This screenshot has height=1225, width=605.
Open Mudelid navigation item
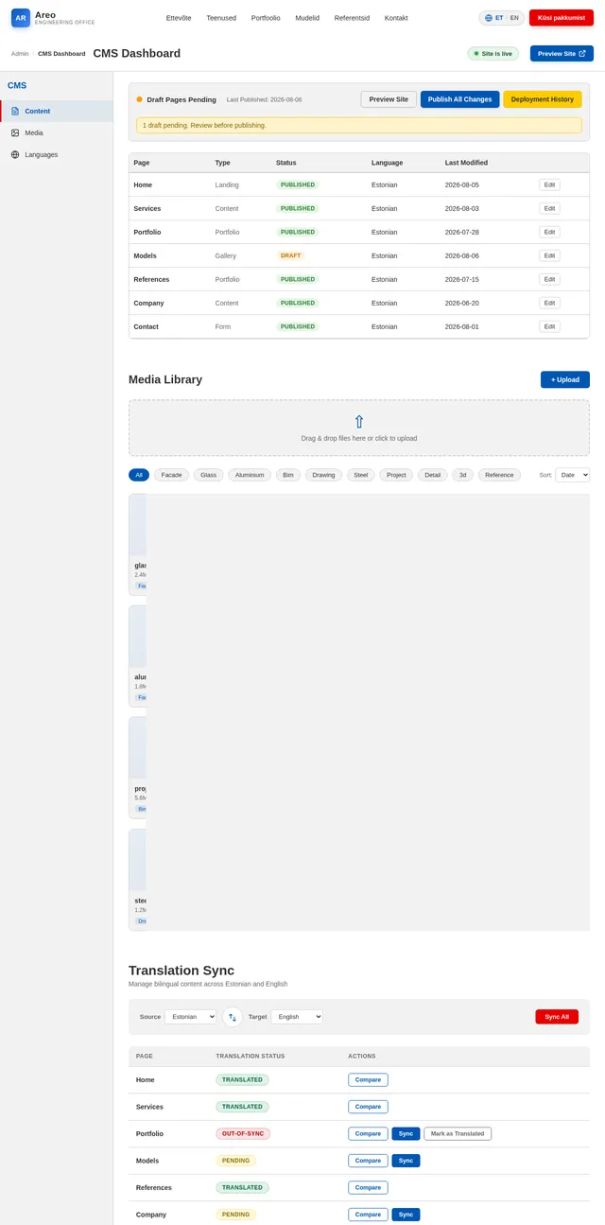click(307, 18)
